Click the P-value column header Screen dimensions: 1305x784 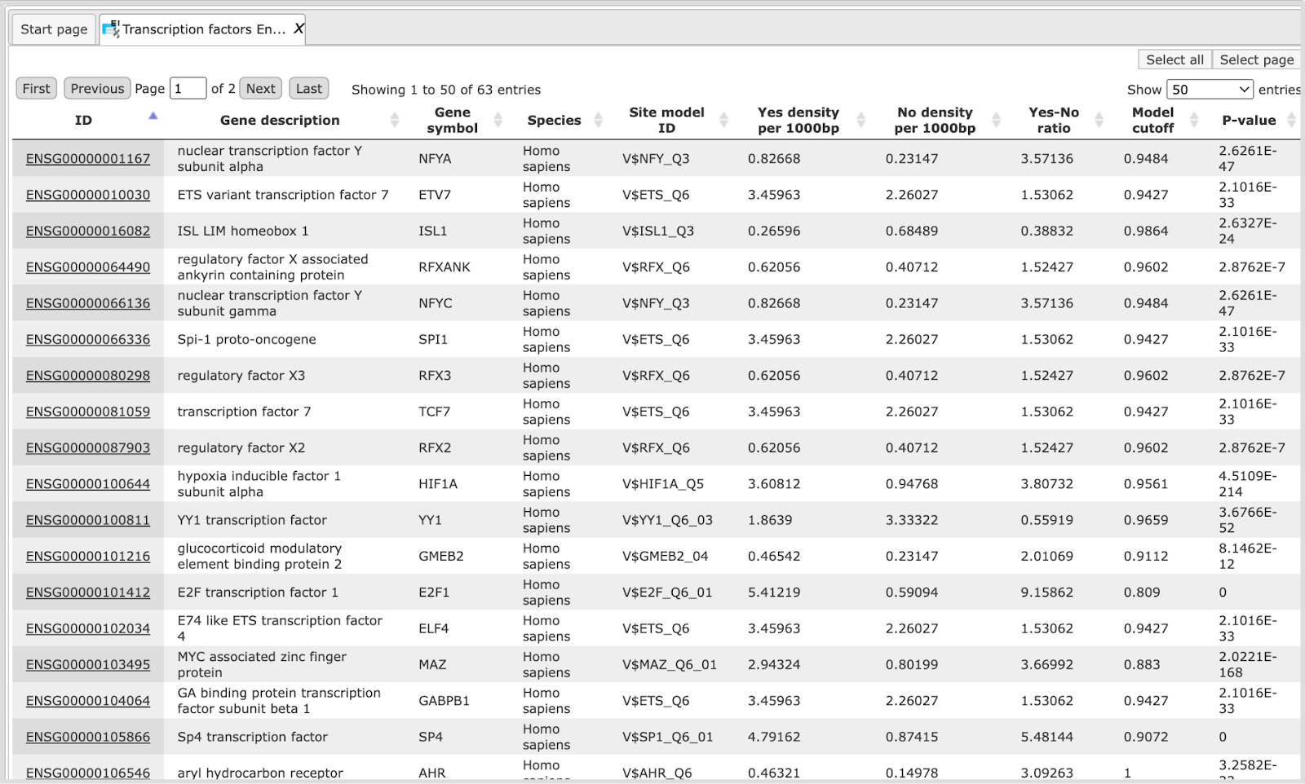click(1249, 120)
